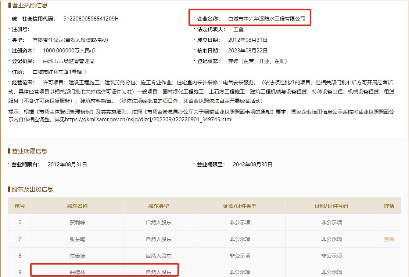Click the 营业期限信息 section heading
This screenshot has width=409, height=277.
click(x=29, y=151)
